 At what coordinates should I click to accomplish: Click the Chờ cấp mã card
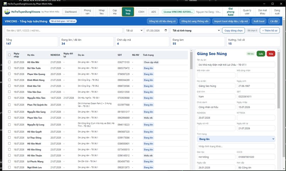(x=142, y=42)
